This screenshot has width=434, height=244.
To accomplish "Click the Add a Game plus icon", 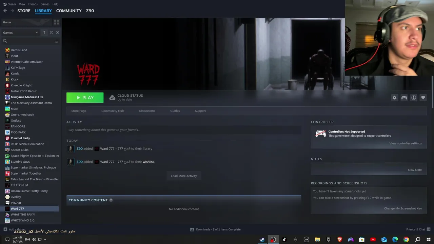I will coord(5,229).
